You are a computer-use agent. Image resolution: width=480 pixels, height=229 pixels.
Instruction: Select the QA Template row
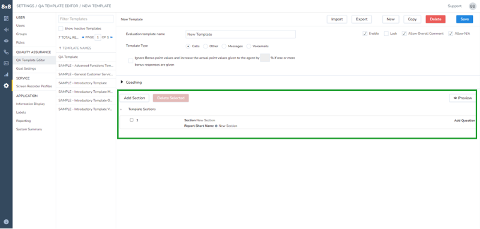click(86, 57)
